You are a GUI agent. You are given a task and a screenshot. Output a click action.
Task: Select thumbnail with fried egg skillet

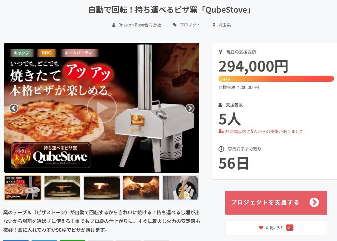[x=181, y=188]
